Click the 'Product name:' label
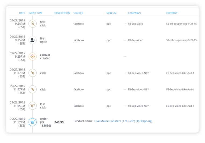Image resolution: width=205 pixels, height=143 pixels. pos(83,121)
